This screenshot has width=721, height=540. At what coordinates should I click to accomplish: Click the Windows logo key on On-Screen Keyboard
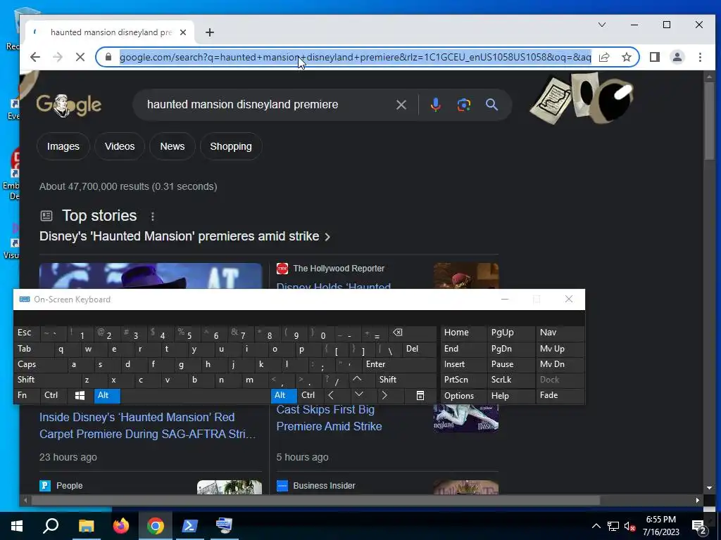point(80,395)
